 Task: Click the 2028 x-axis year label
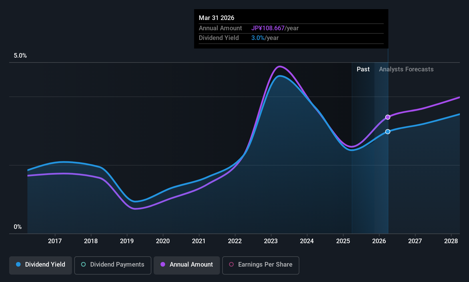coord(451,241)
